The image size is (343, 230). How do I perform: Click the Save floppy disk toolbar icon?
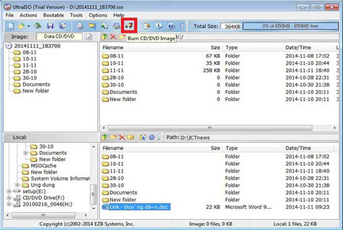click(x=51, y=26)
